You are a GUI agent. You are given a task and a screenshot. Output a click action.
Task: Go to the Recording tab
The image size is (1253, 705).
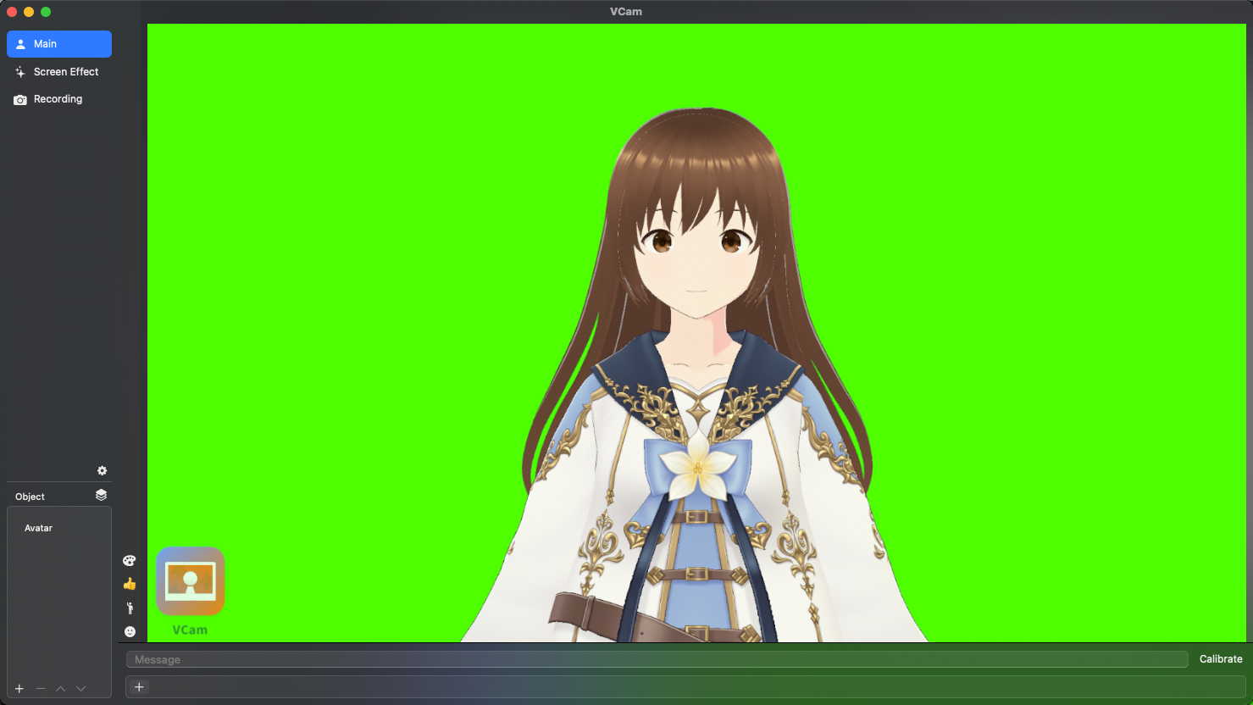click(59, 99)
